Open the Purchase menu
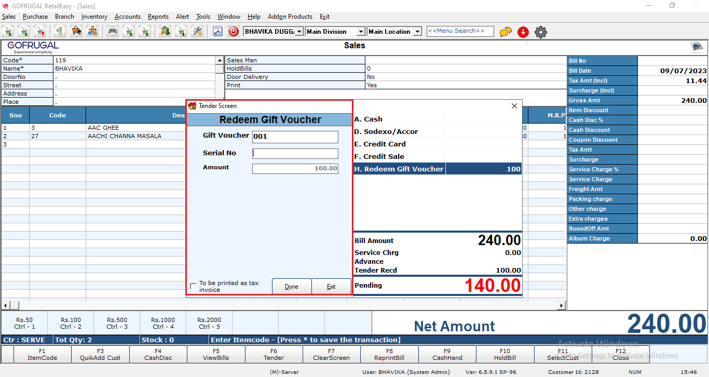The width and height of the screenshot is (709, 377). click(35, 17)
